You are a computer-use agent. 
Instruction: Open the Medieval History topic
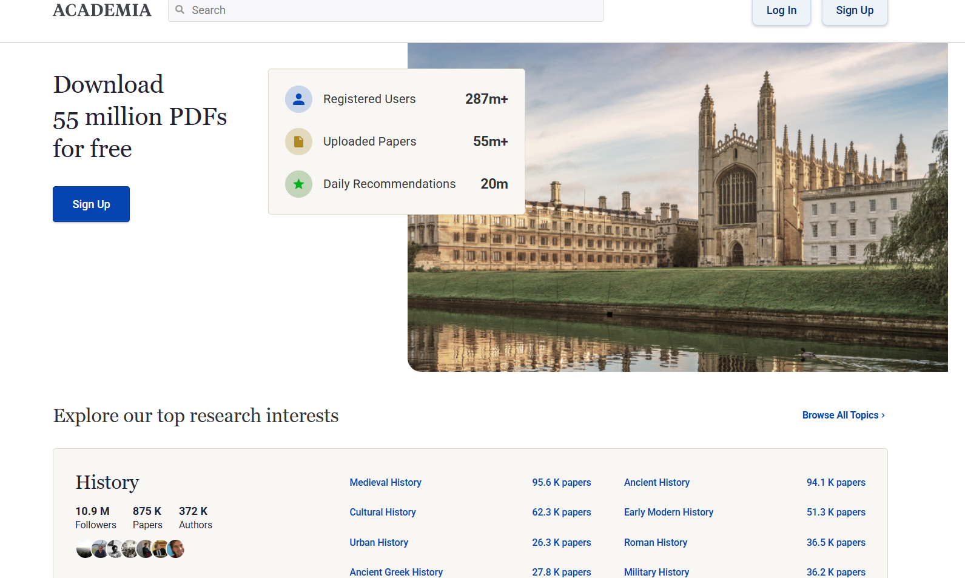(385, 483)
